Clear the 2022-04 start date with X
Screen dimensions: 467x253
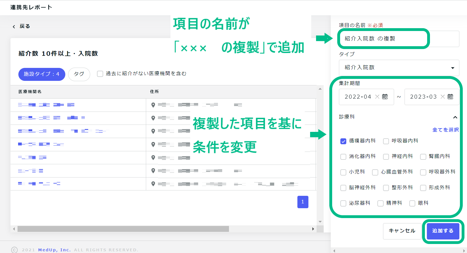coord(377,97)
